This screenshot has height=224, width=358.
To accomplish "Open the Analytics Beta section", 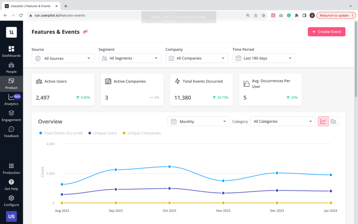I will coord(11,100).
